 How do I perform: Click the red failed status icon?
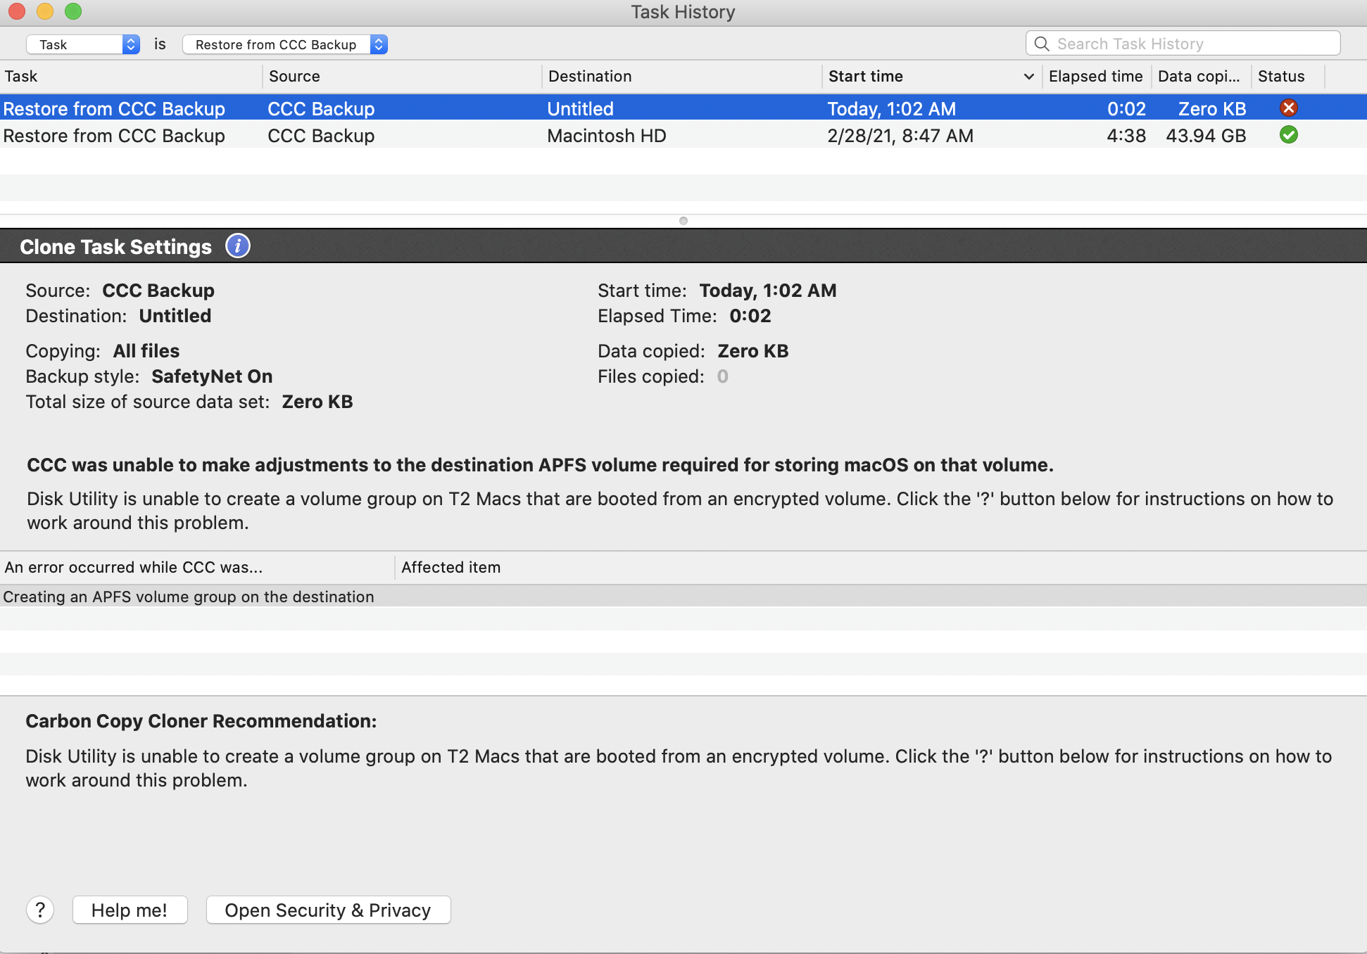1288,108
